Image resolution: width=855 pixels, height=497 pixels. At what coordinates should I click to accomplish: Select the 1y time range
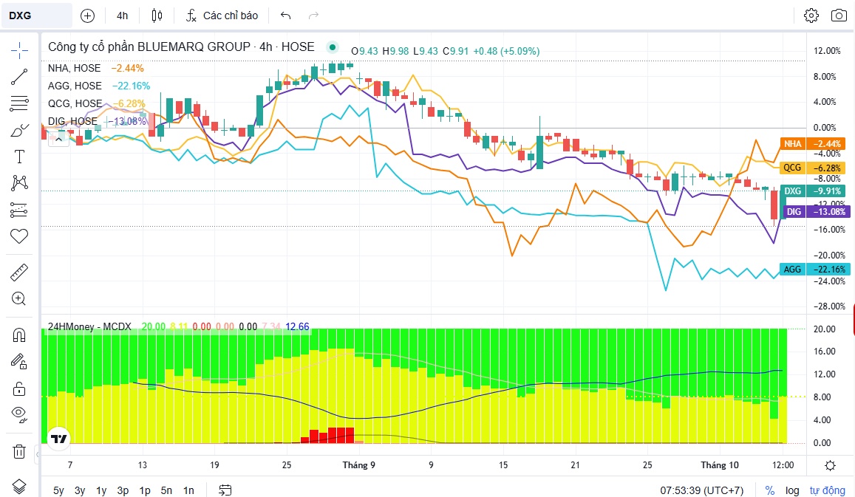click(x=101, y=490)
